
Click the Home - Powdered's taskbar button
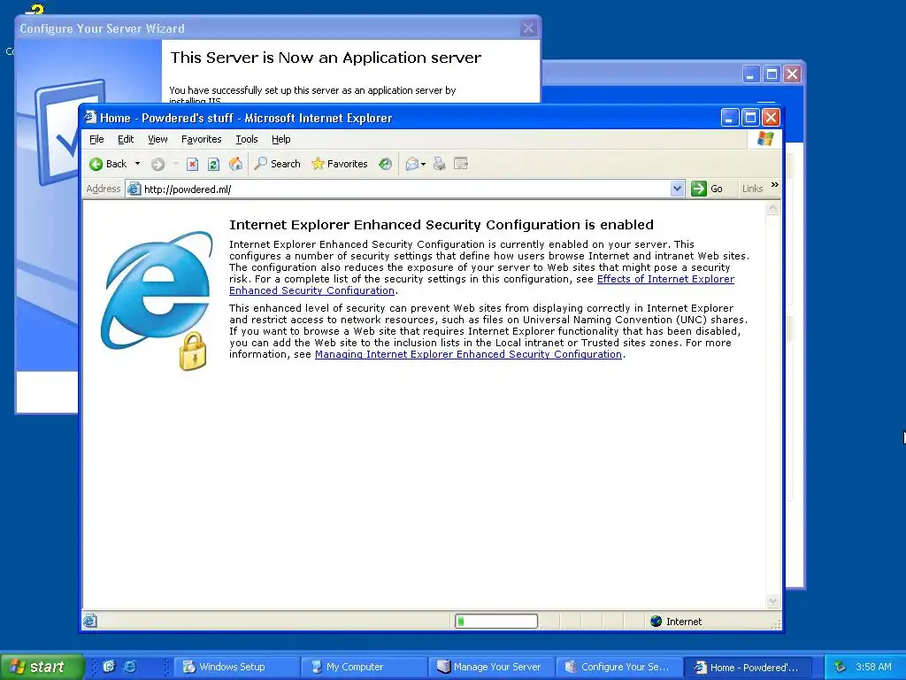tap(747, 667)
